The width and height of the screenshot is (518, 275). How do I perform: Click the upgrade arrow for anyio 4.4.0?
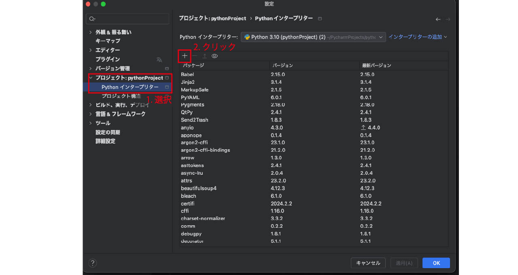point(363,127)
